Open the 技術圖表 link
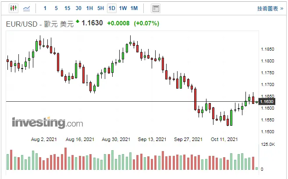The height and width of the screenshot is (179, 288). click(270, 9)
